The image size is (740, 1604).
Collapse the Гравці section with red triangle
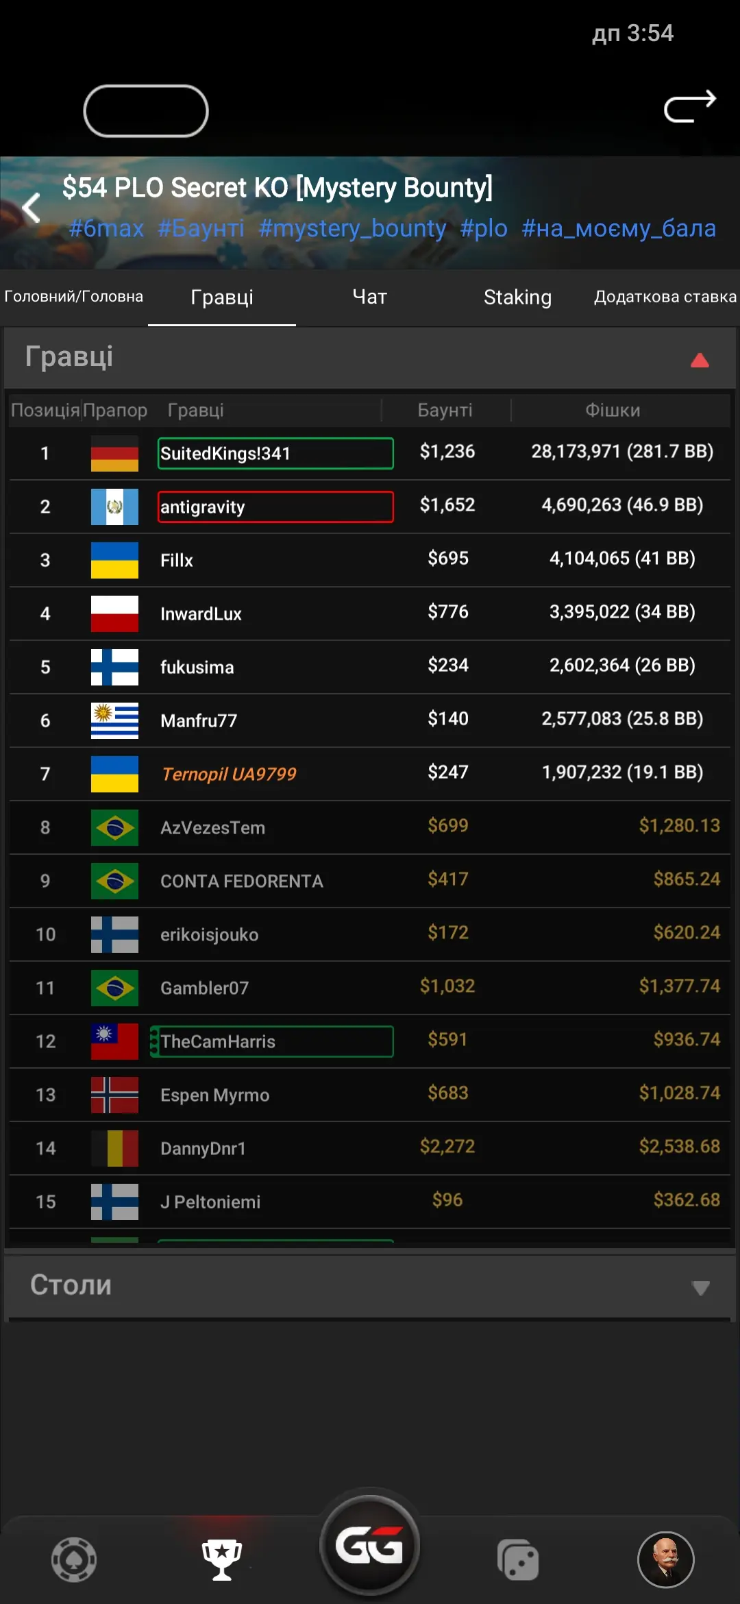(x=700, y=360)
